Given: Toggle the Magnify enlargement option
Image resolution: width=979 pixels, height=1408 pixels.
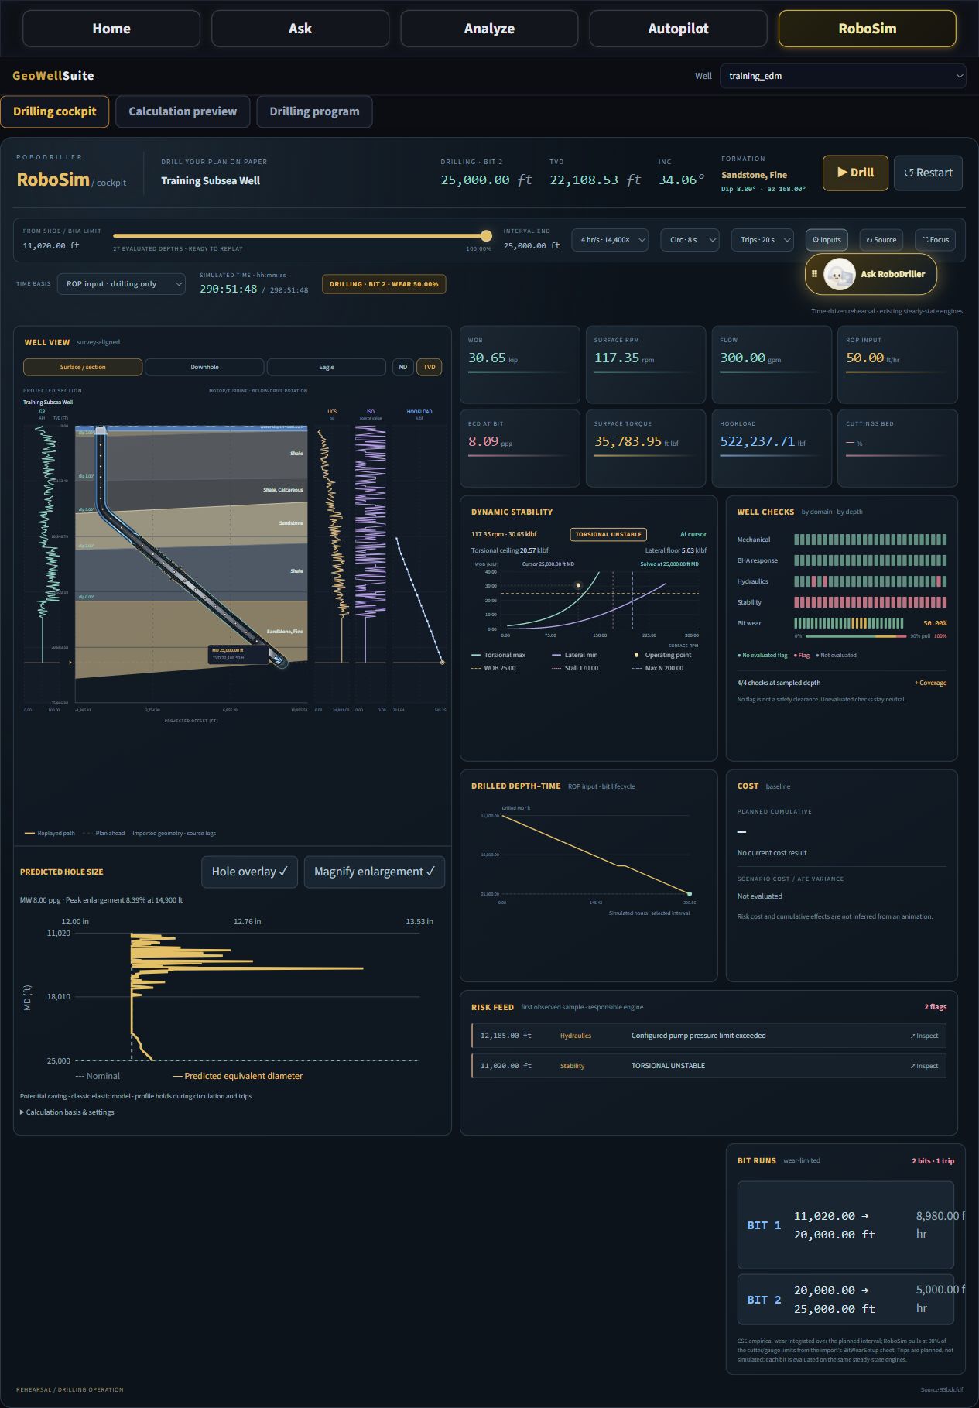Looking at the screenshot, I should [x=375, y=872].
